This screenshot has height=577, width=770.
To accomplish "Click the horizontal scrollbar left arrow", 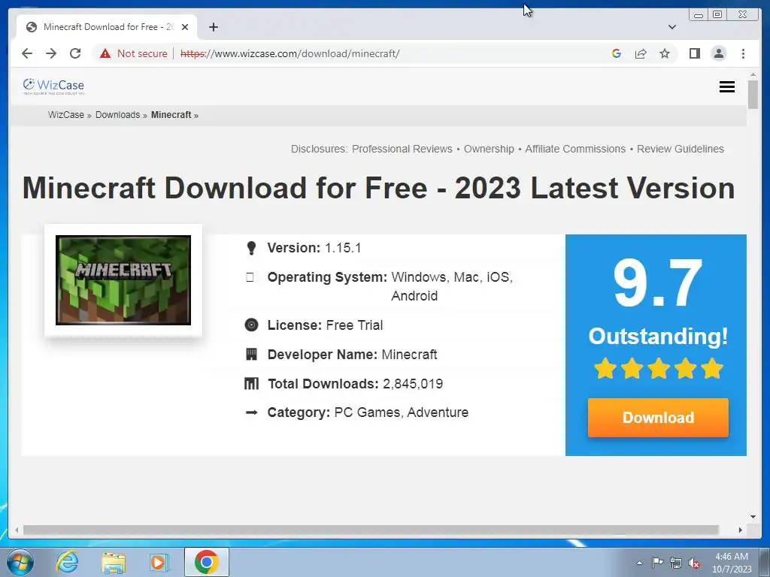I will tap(17, 530).
